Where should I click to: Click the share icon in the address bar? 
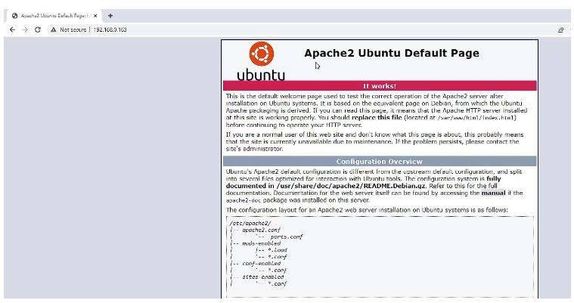click(561, 29)
